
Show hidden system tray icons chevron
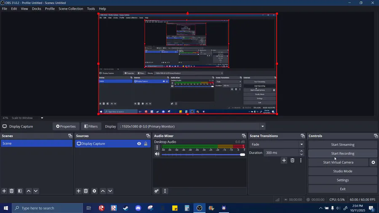pyautogui.click(x=320, y=208)
